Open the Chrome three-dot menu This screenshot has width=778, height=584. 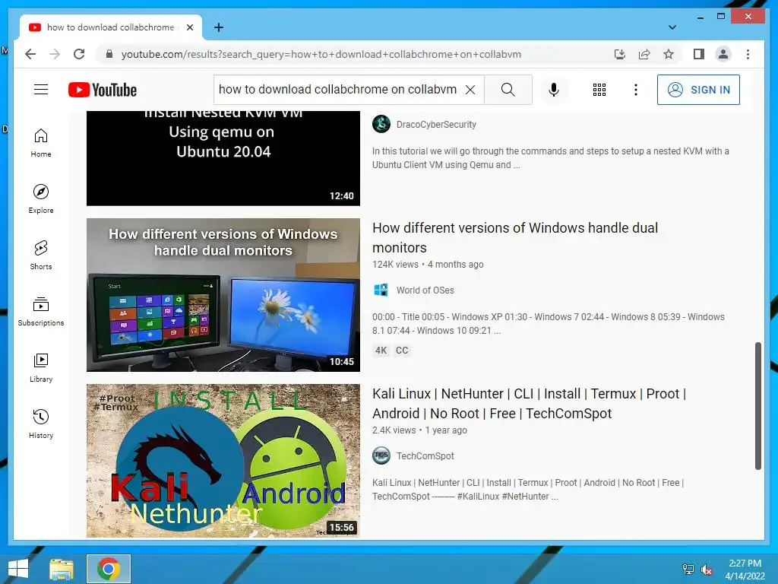(x=748, y=54)
